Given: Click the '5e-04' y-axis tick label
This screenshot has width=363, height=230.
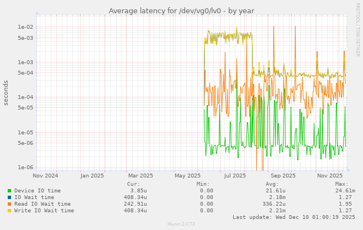Looking at the screenshot, I should pos(25,73).
